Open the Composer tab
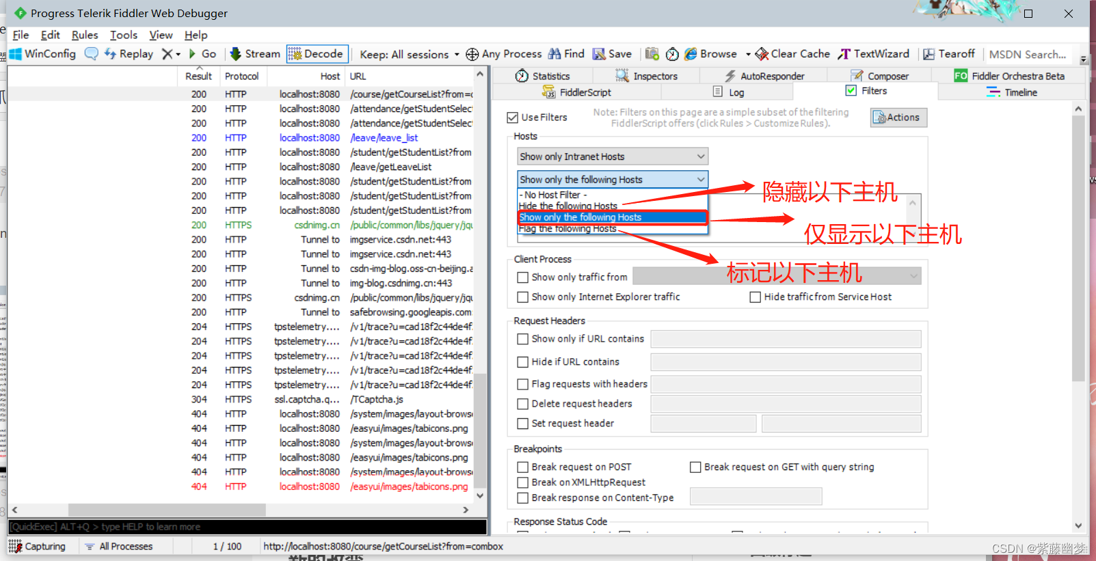Image resolution: width=1096 pixels, height=561 pixels. (879, 76)
